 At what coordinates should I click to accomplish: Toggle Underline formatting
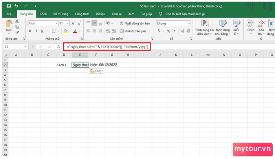pos(42,31)
